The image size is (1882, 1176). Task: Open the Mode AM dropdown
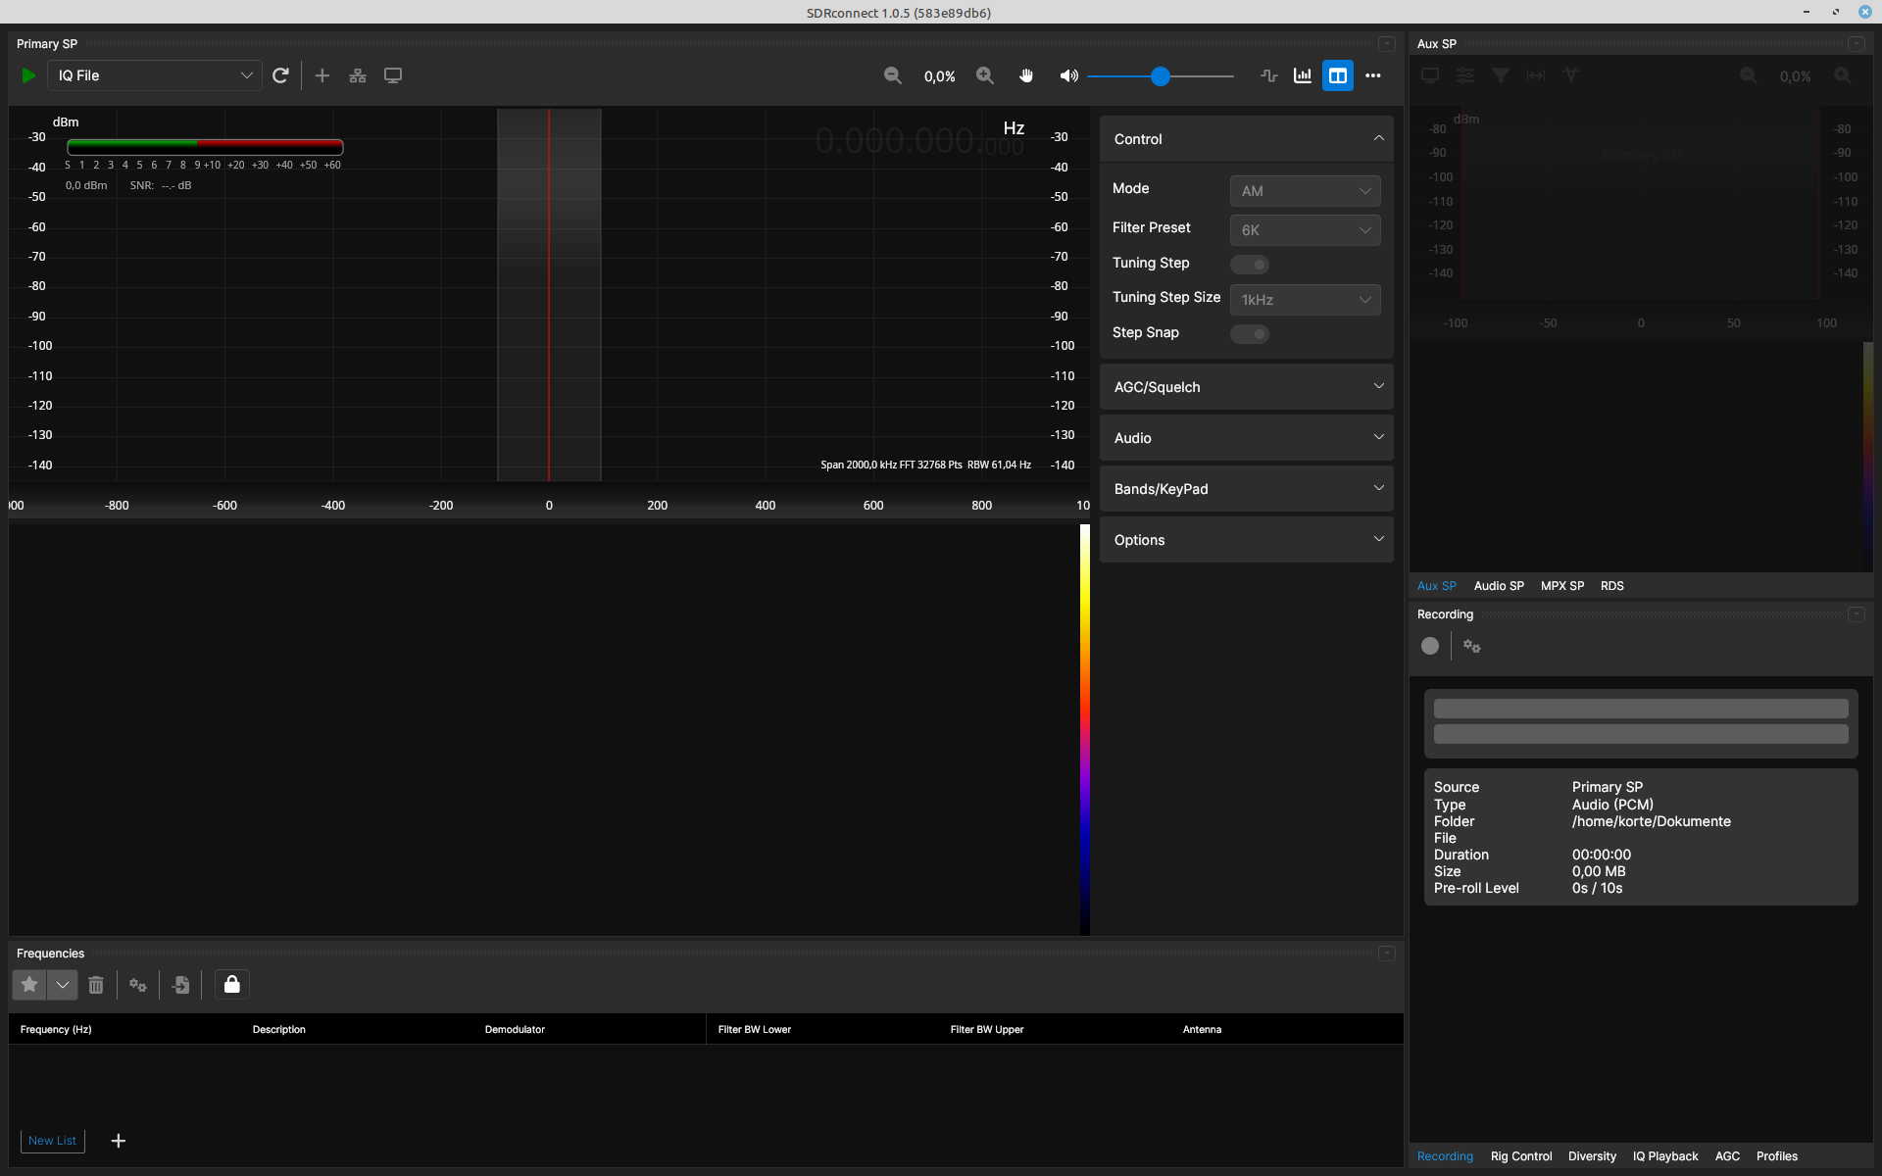[x=1305, y=191]
